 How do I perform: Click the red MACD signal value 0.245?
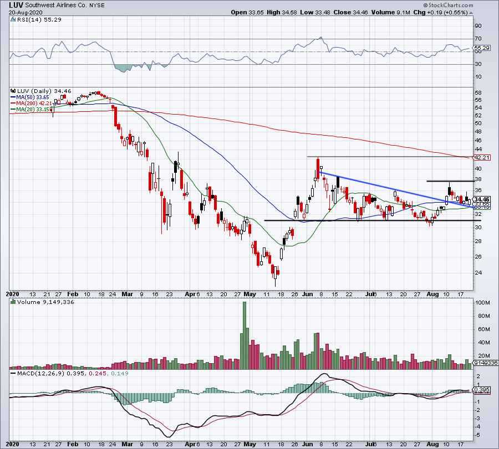click(x=98, y=373)
